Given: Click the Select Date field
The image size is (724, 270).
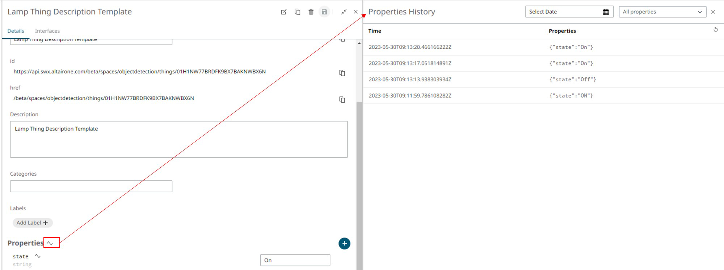Looking at the screenshot, I should point(569,12).
